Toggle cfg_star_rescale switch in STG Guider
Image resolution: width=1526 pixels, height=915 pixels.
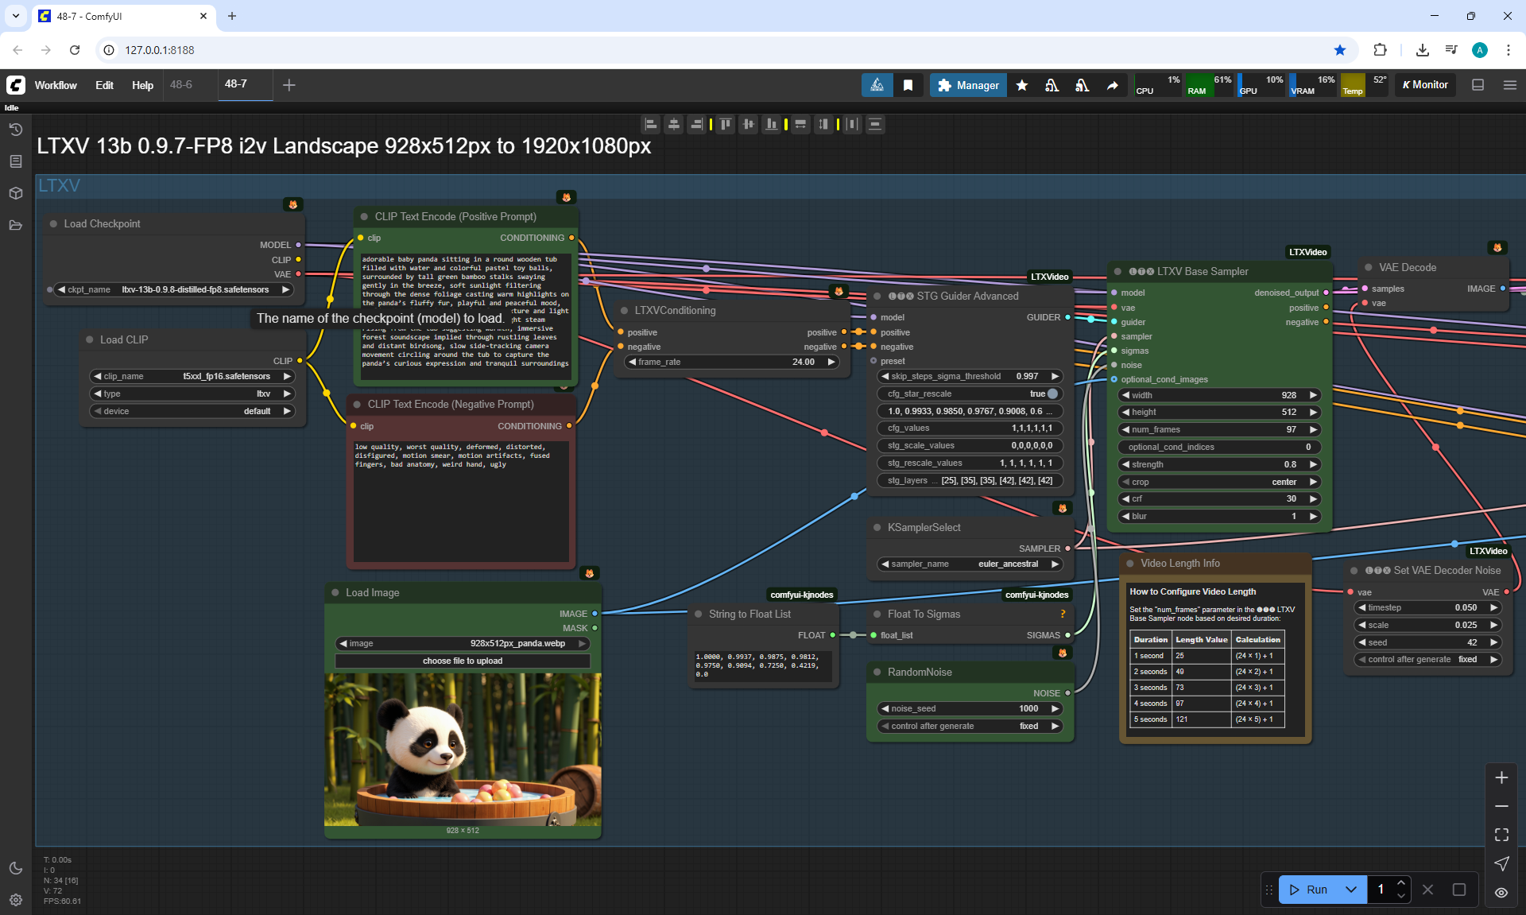pos(1052,394)
